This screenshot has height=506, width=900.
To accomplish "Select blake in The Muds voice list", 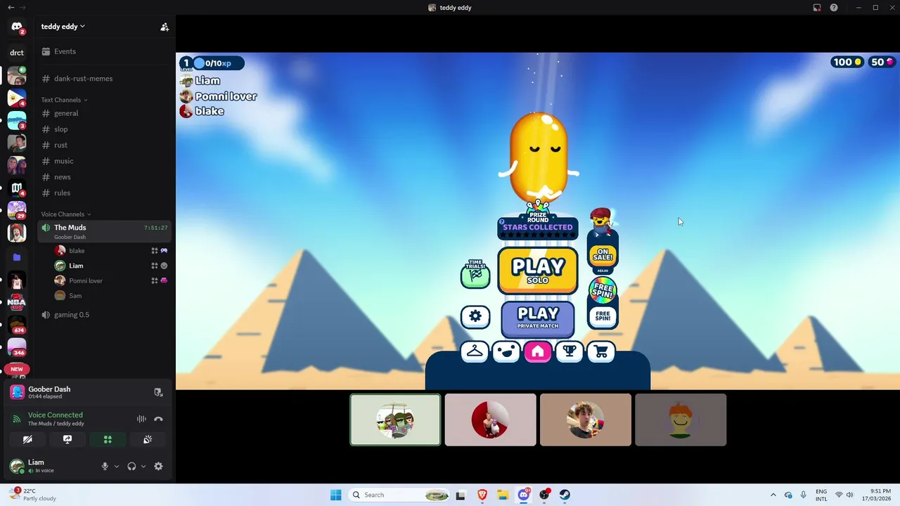I will (x=111, y=251).
